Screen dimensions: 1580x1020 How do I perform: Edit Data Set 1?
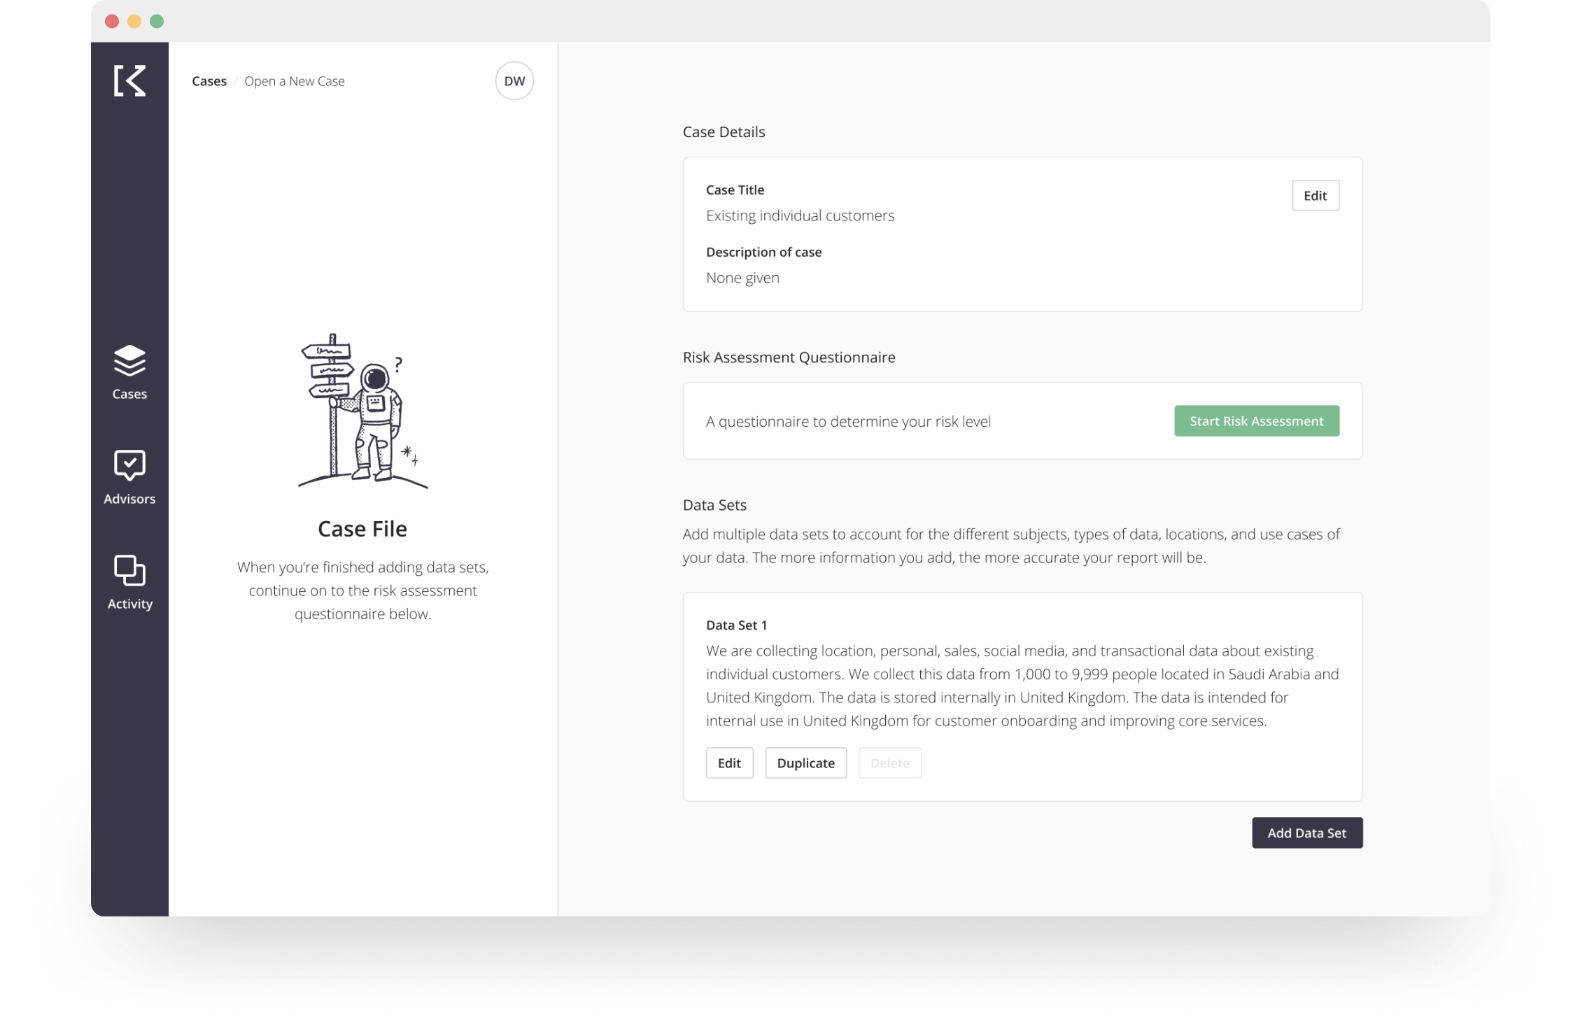(729, 763)
